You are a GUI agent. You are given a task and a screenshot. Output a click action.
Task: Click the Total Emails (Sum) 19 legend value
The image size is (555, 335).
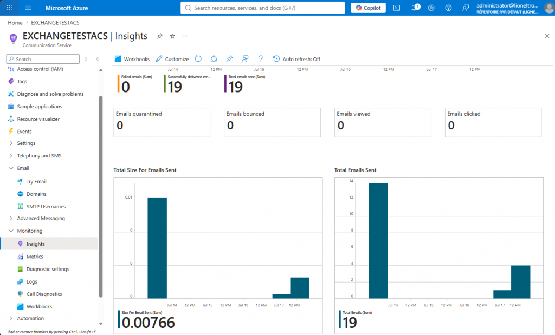[x=350, y=323]
